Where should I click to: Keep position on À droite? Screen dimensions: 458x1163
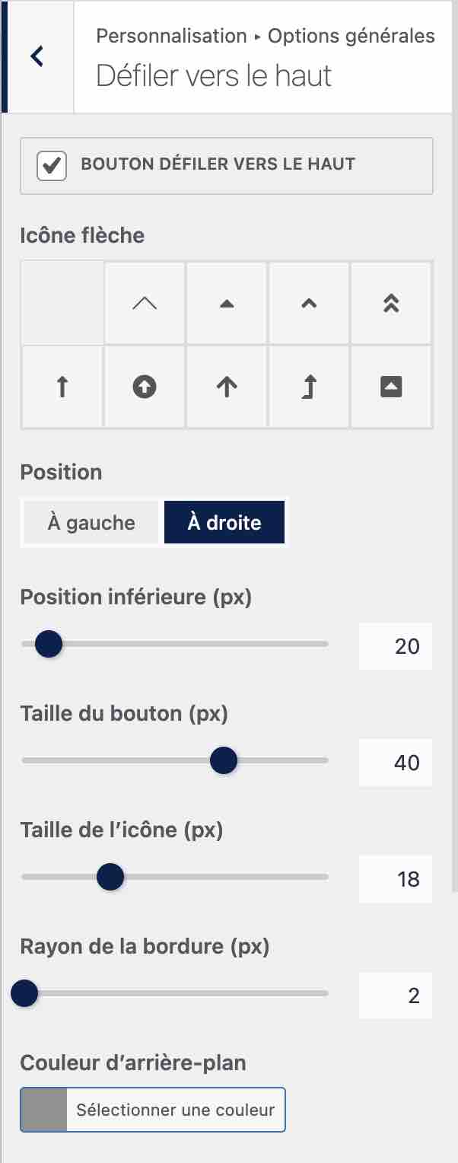224,522
